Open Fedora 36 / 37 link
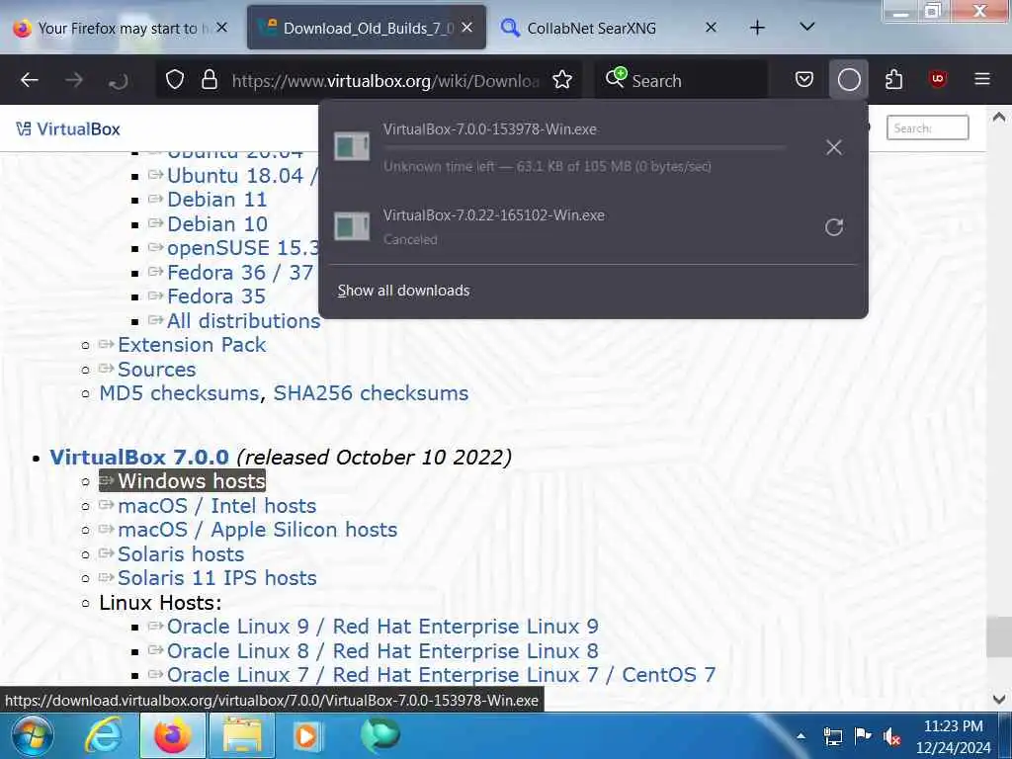 coord(240,273)
